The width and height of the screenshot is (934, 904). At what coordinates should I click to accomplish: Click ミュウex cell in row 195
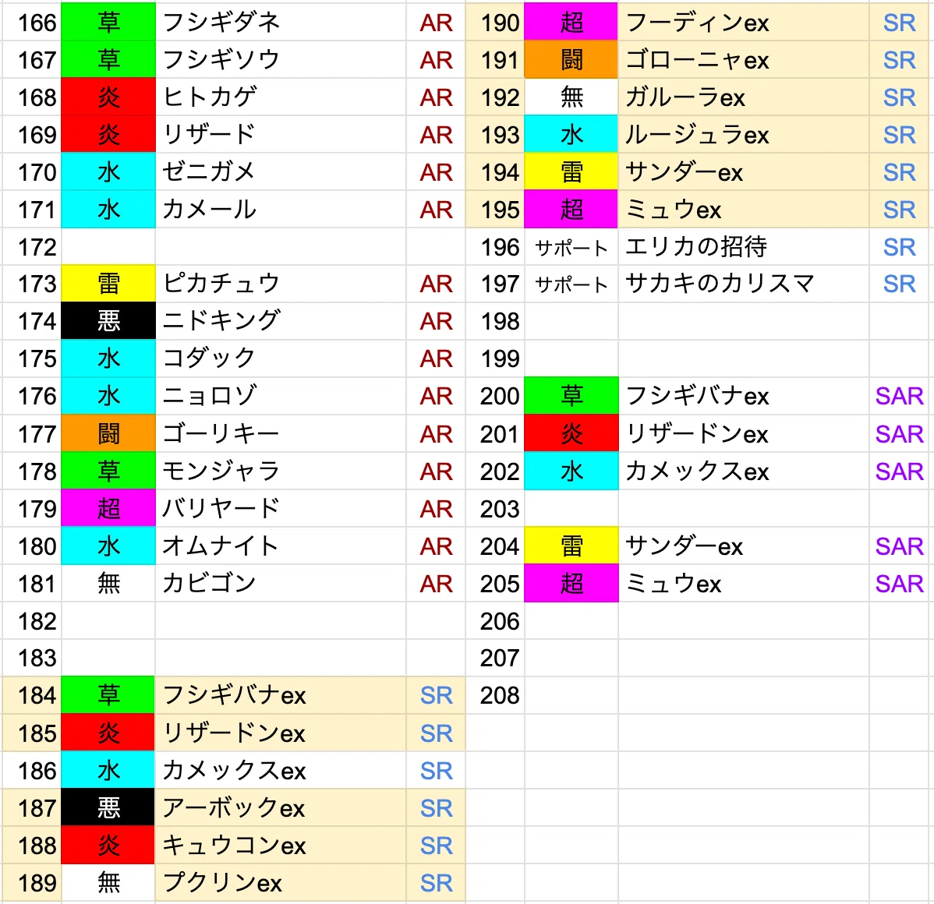pyautogui.click(x=744, y=210)
